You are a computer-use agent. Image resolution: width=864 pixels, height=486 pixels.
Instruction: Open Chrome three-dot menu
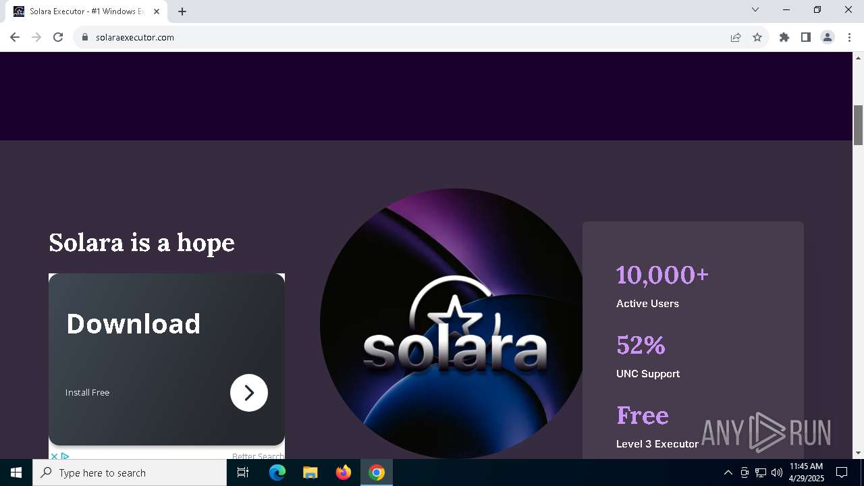coord(849,37)
